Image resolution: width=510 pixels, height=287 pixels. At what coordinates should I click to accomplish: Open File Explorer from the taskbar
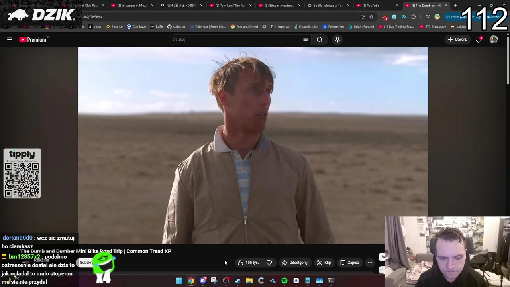tap(249, 281)
